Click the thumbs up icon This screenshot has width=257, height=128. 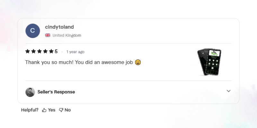tap(44, 110)
